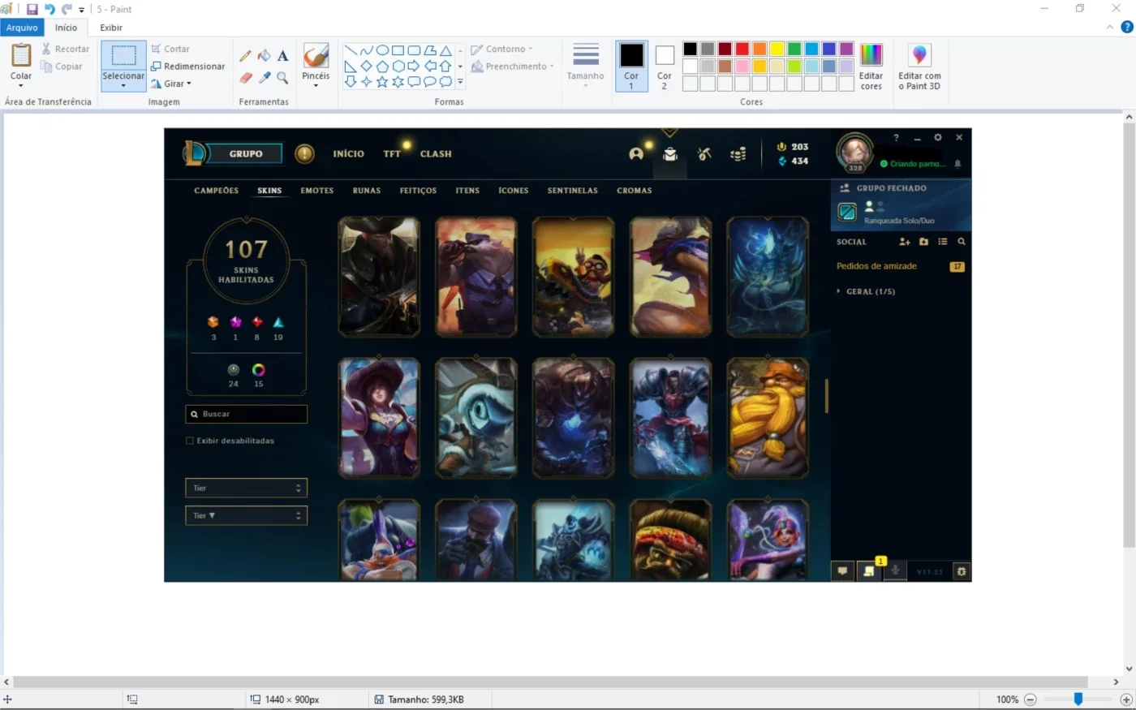Select the Text tool
This screenshot has width=1136, height=710.
(x=282, y=56)
